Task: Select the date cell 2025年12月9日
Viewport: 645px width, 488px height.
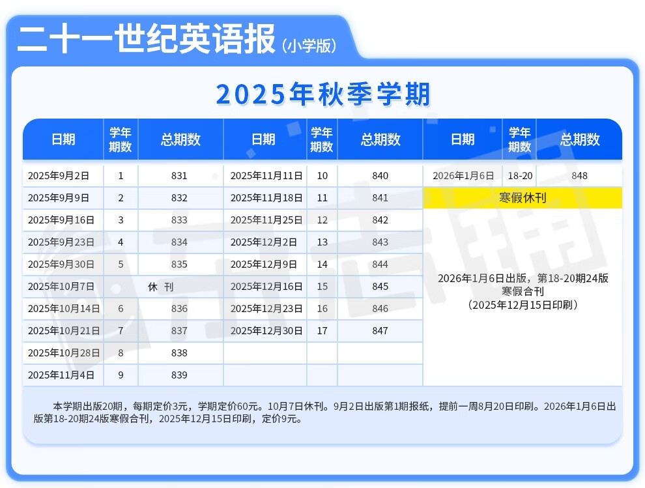Action: click(x=264, y=265)
